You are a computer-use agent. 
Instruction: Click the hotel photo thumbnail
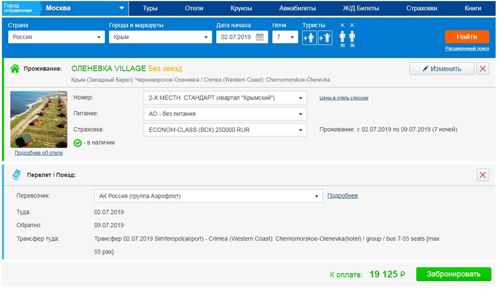click(38, 119)
